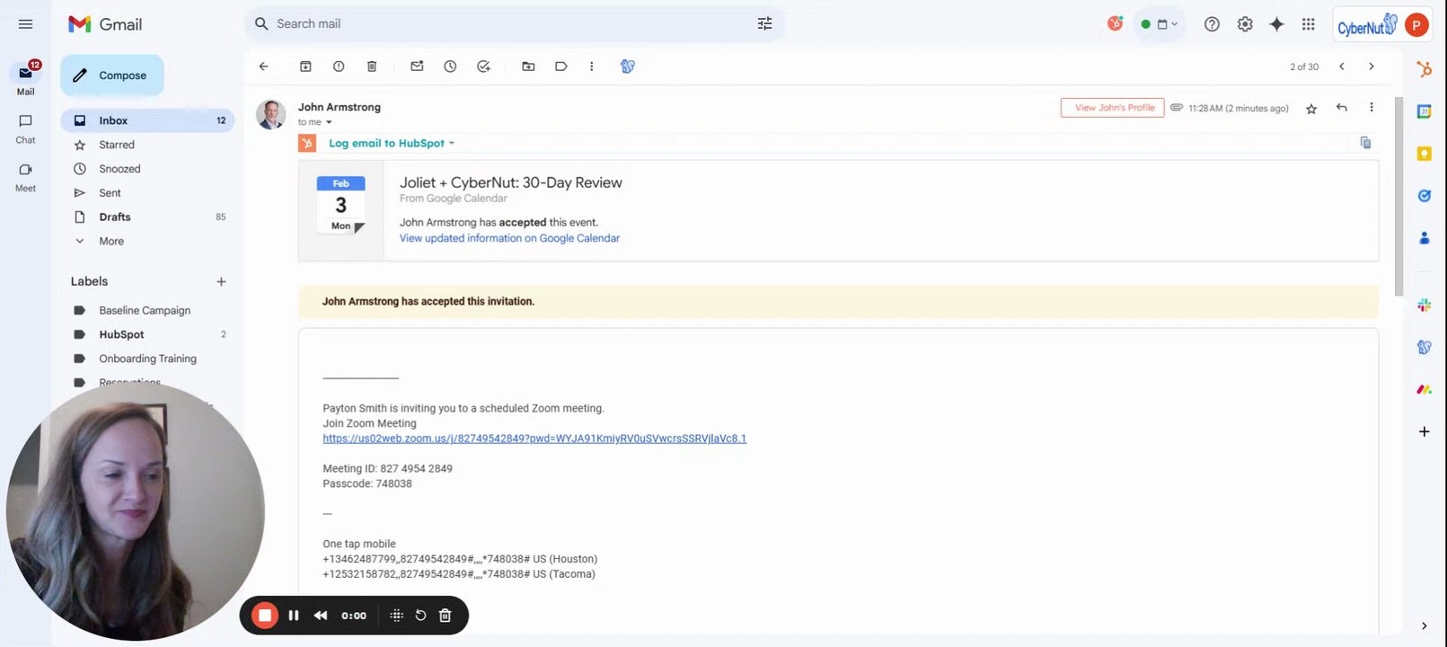Mark the email as unread

[x=417, y=66]
